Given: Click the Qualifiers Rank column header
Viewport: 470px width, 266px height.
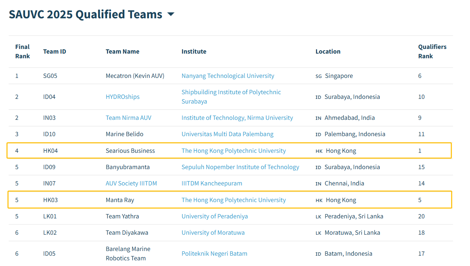Looking at the screenshot, I should (x=432, y=52).
